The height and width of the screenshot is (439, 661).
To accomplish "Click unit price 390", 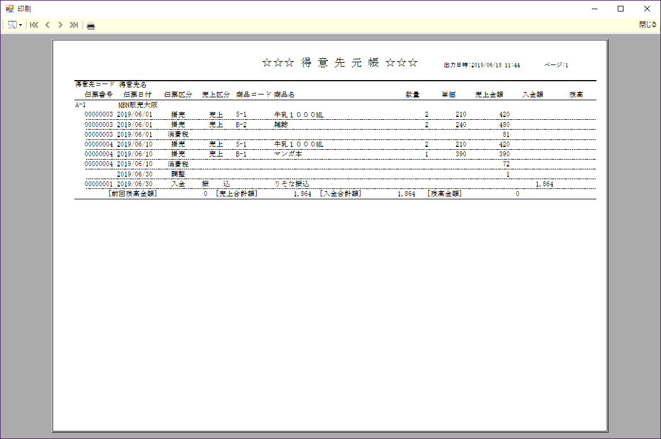I will 461,154.
